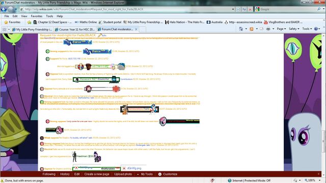This screenshot has height=183, width=326.
Task: Refresh the page with the refresh icon
Action: tap(244, 9)
